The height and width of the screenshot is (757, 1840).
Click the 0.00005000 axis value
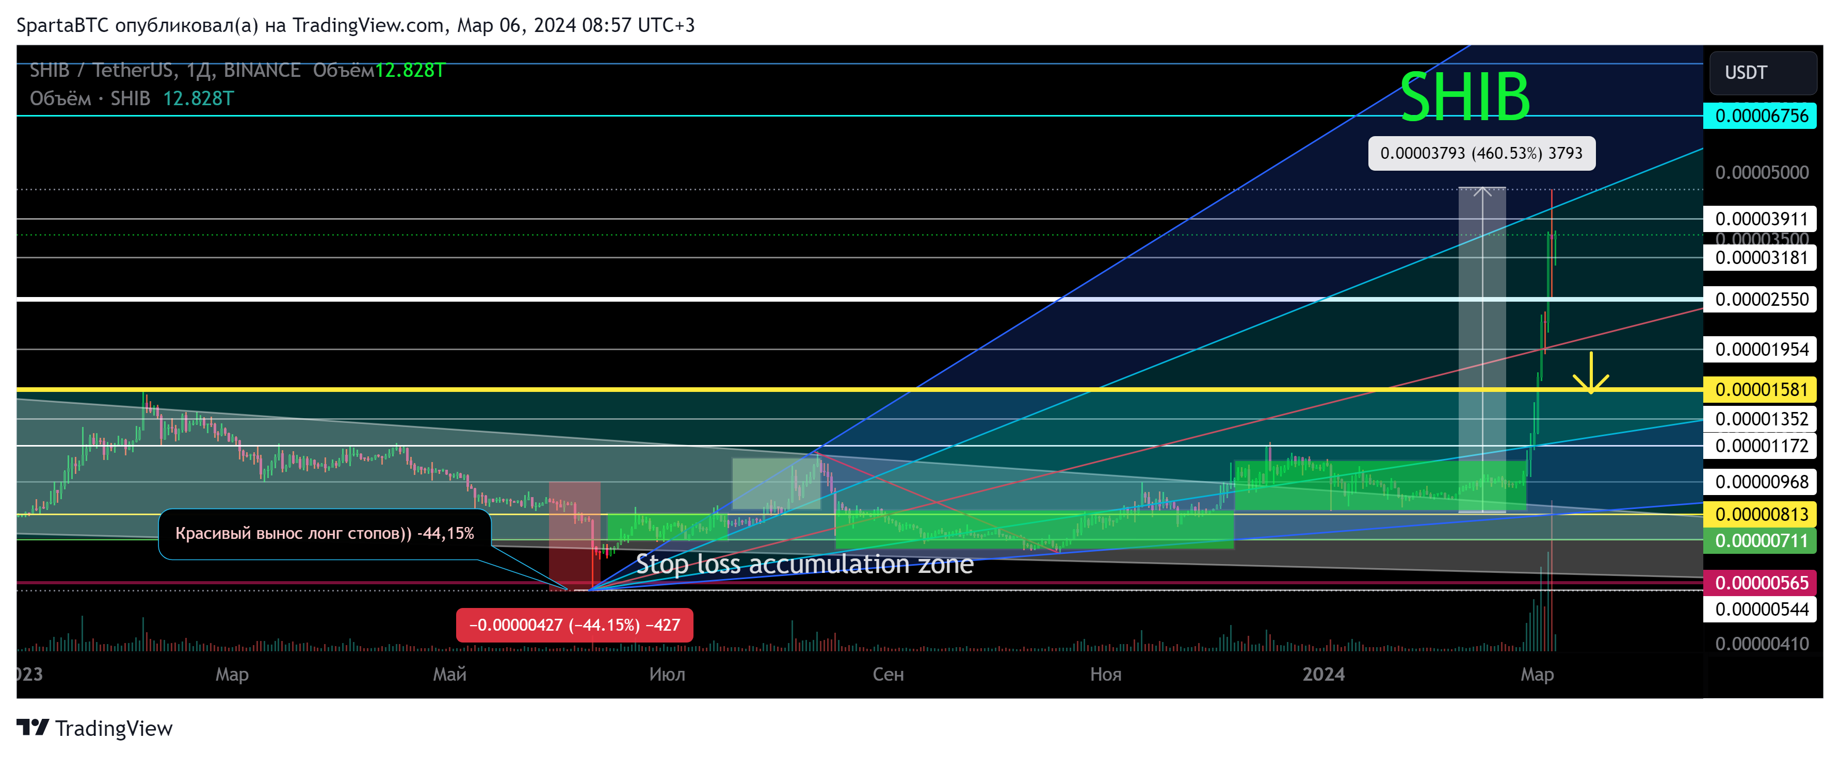[x=1762, y=173]
